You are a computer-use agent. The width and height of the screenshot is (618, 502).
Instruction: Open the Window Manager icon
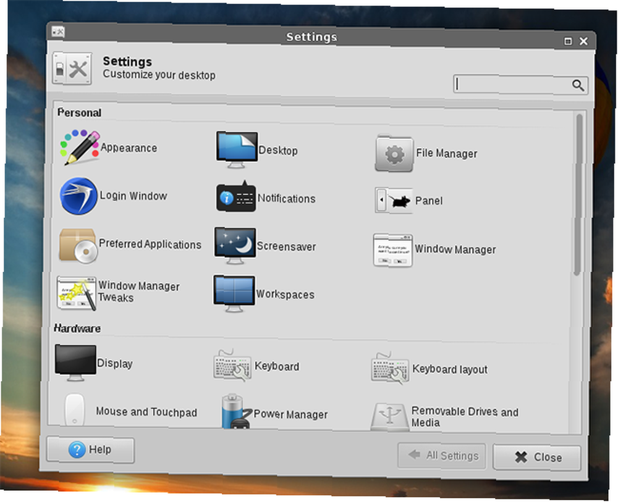pyautogui.click(x=393, y=250)
